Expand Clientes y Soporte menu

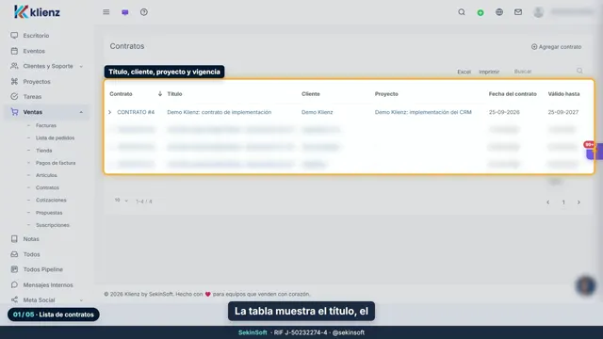coord(47,66)
